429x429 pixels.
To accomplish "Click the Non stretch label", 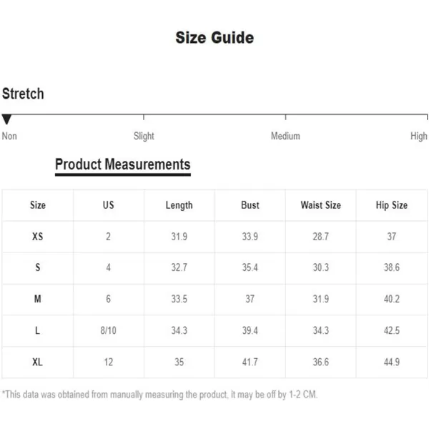I will [9, 136].
